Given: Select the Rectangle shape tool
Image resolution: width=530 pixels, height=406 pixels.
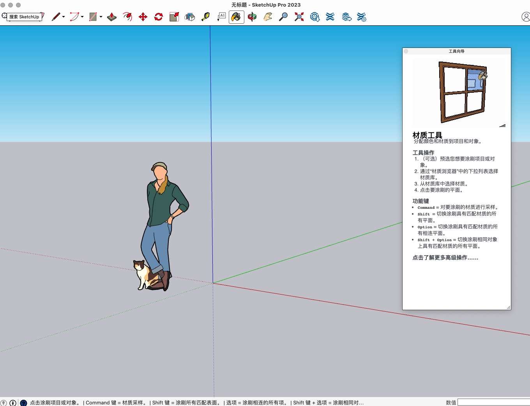Looking at the screenshot, I should tap(93, 17).
